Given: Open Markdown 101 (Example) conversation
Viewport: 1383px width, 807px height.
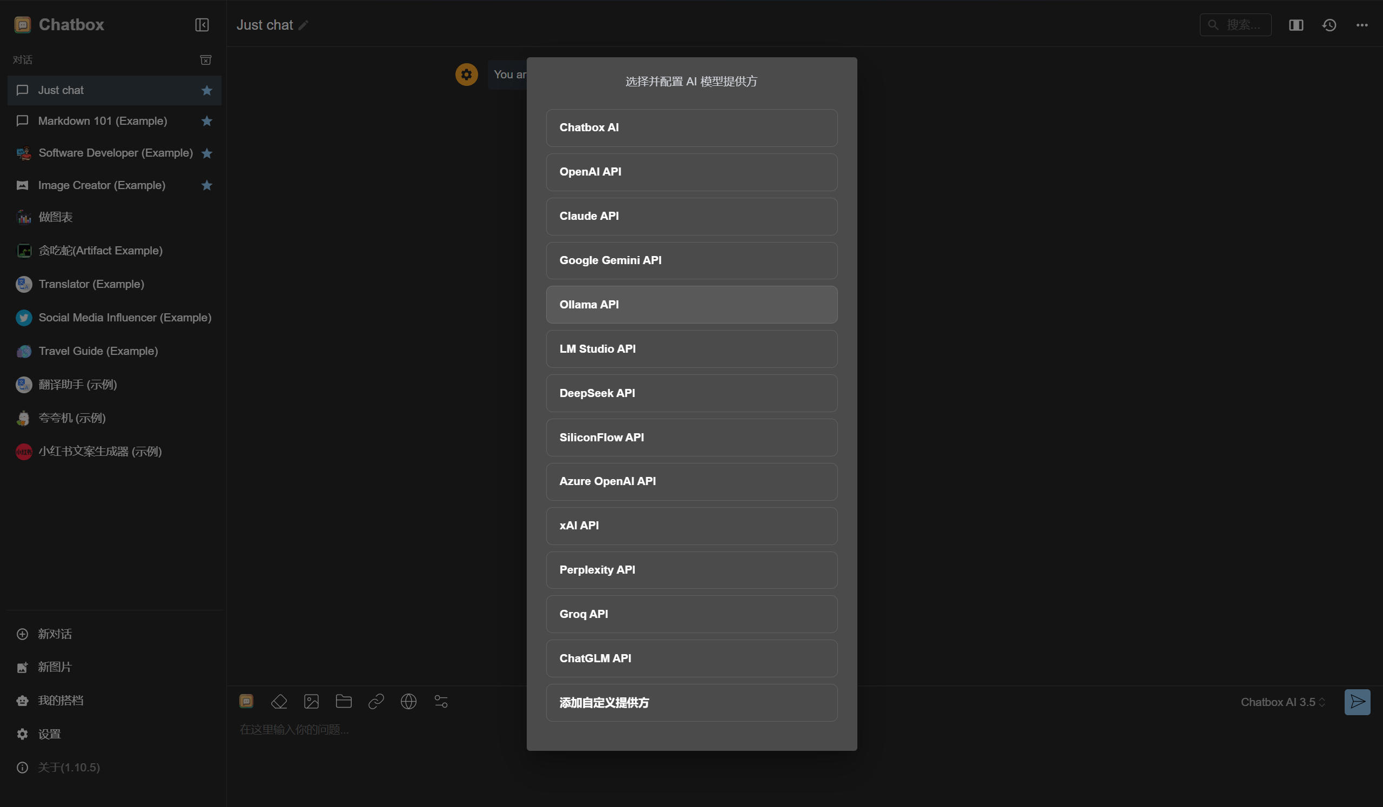Looking at the screenshot, I should [x=114, y=121].
